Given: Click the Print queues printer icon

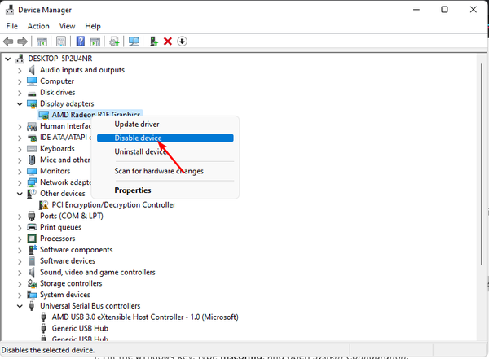Looking at the screenshot, I should [x=32, y=227].
